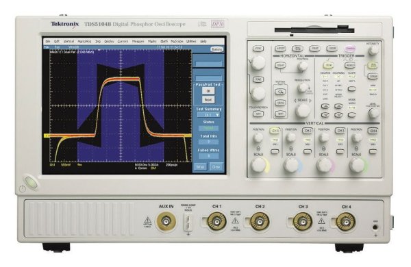Click the CH 3 vertical SCALE knob with pink ring
411x267 pixels.
(x=324, y=166)
